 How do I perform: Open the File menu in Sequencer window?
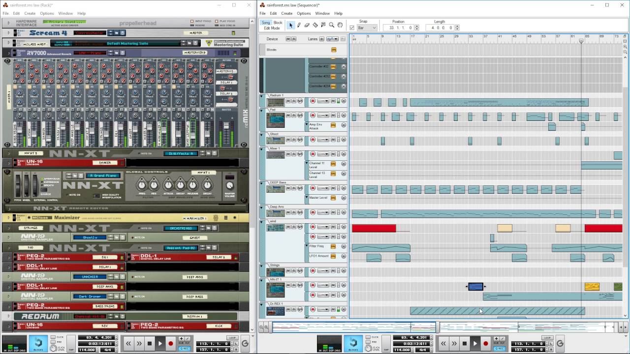click(263, 13)
